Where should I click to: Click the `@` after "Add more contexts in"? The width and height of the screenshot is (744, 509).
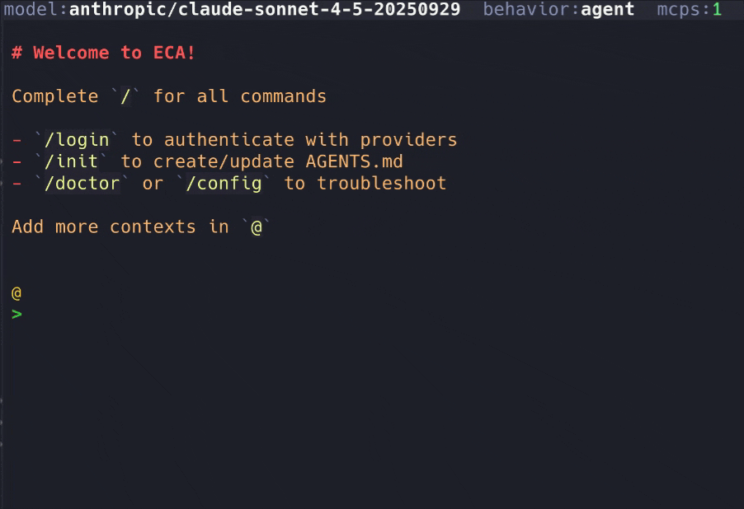[x=257, y=227]
